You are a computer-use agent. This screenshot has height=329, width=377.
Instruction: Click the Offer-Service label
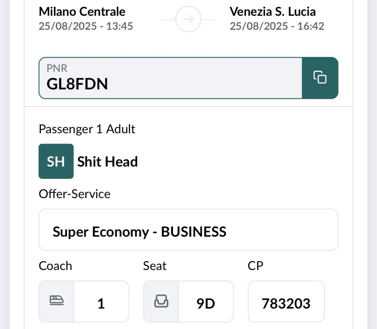tap(74, 194)
